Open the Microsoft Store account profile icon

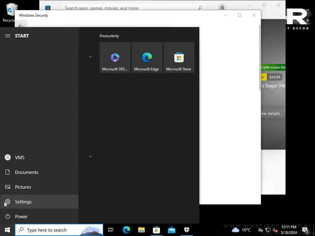(222, 8)
